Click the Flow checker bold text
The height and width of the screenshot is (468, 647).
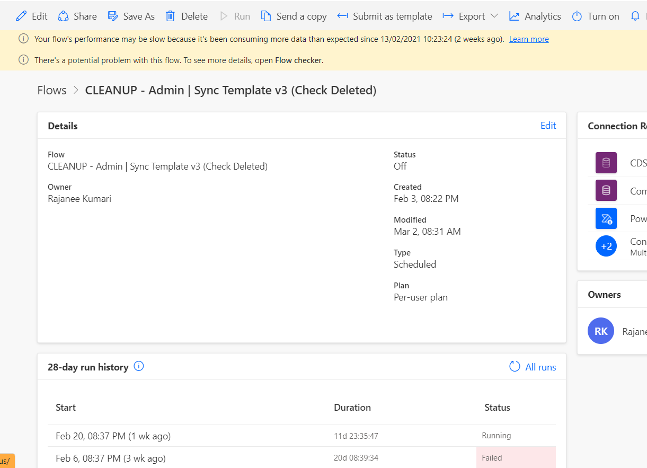[298, 60]
